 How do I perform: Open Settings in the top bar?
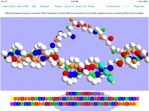tap(45, 6)
